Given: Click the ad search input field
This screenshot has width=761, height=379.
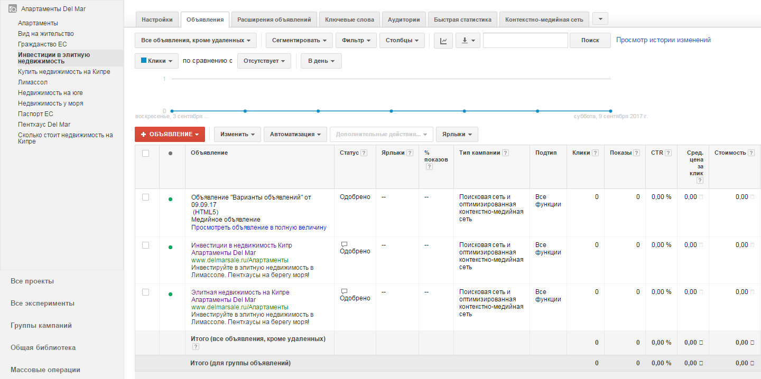Looking at the screenshot, I should [525, 41].
